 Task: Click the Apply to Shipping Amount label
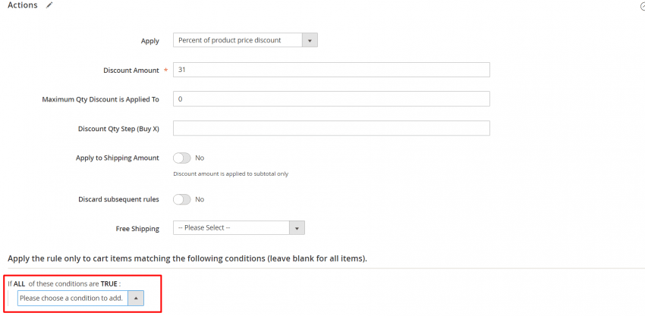click(117, 158)
